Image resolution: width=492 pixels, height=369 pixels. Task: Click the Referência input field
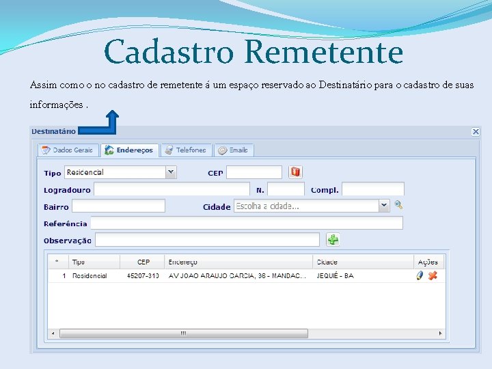[x=247, y=223]
